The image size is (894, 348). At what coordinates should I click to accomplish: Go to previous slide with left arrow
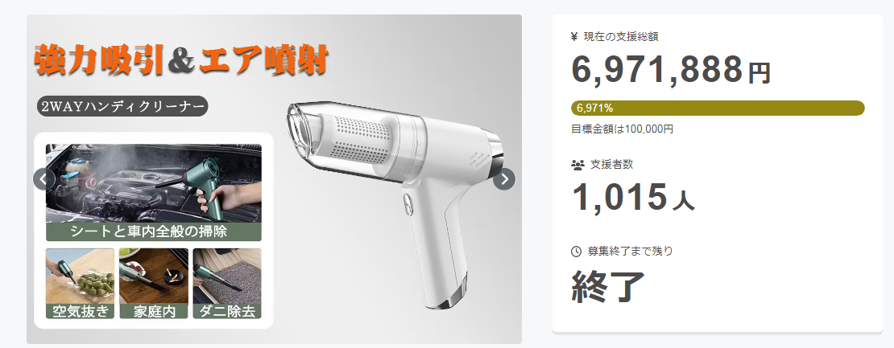pos(44,180)
